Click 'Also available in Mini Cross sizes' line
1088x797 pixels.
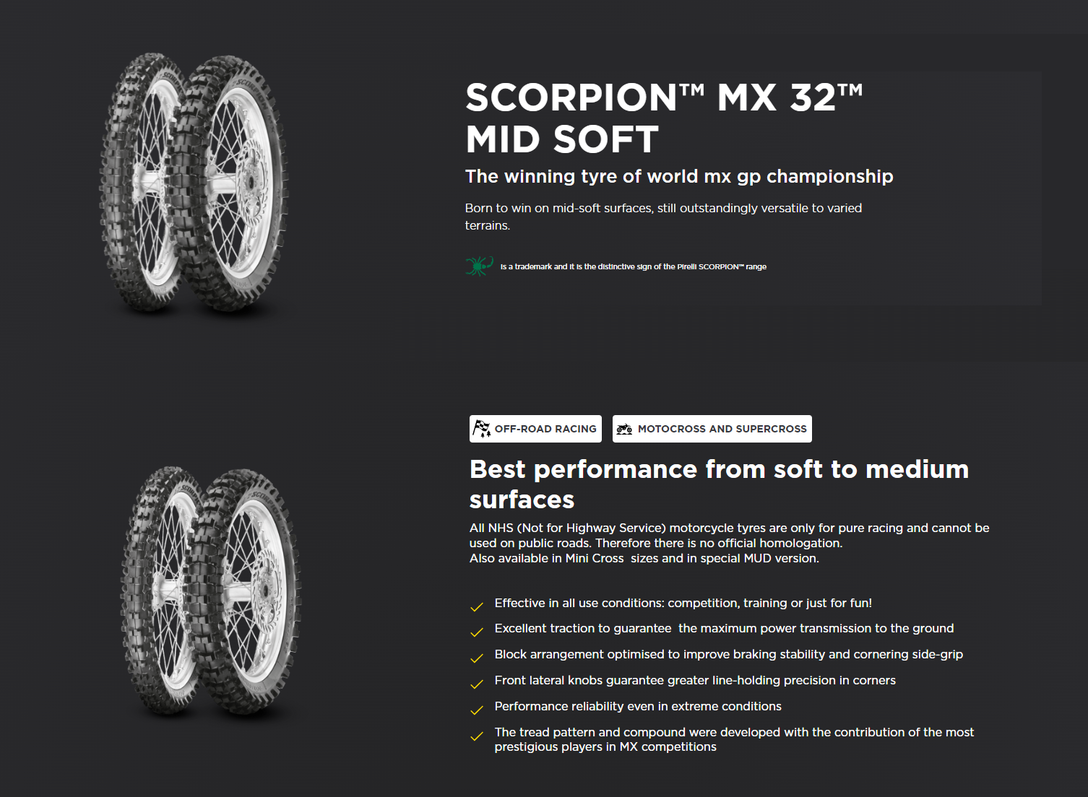click(644, 558)
